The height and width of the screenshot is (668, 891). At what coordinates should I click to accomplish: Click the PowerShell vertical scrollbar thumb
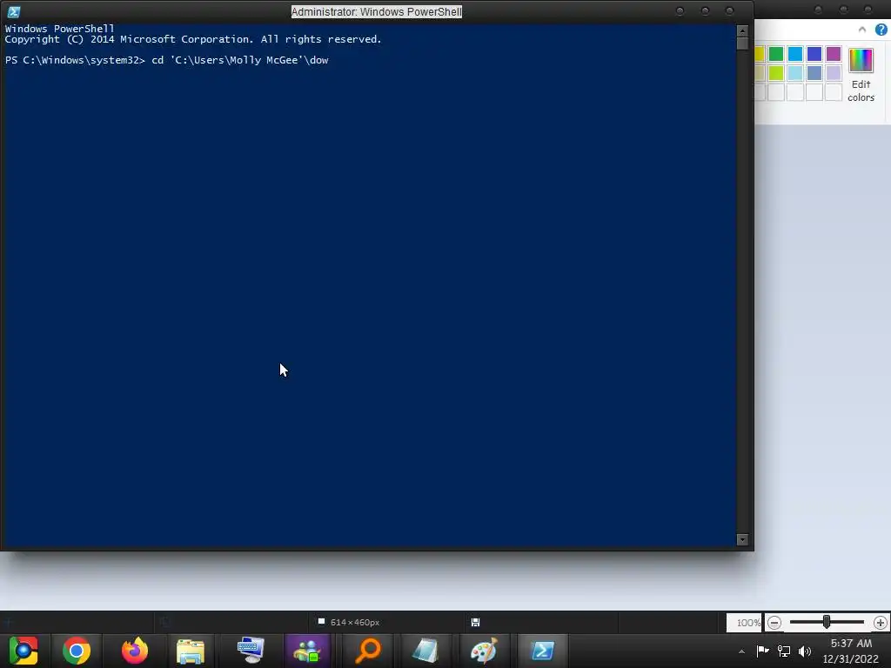click(742, 43)
